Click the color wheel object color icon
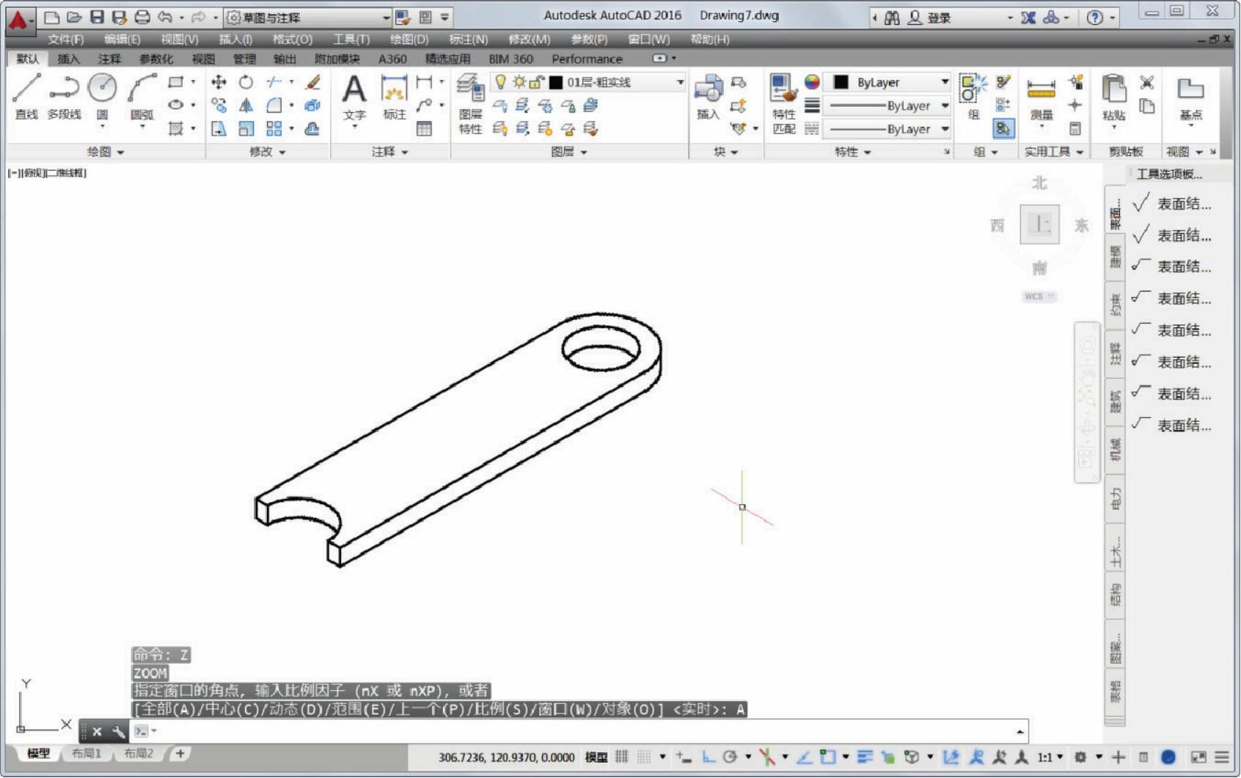The height and width of the screenshot is (778, 1241). pyautogui.click(x=812, y=82)
